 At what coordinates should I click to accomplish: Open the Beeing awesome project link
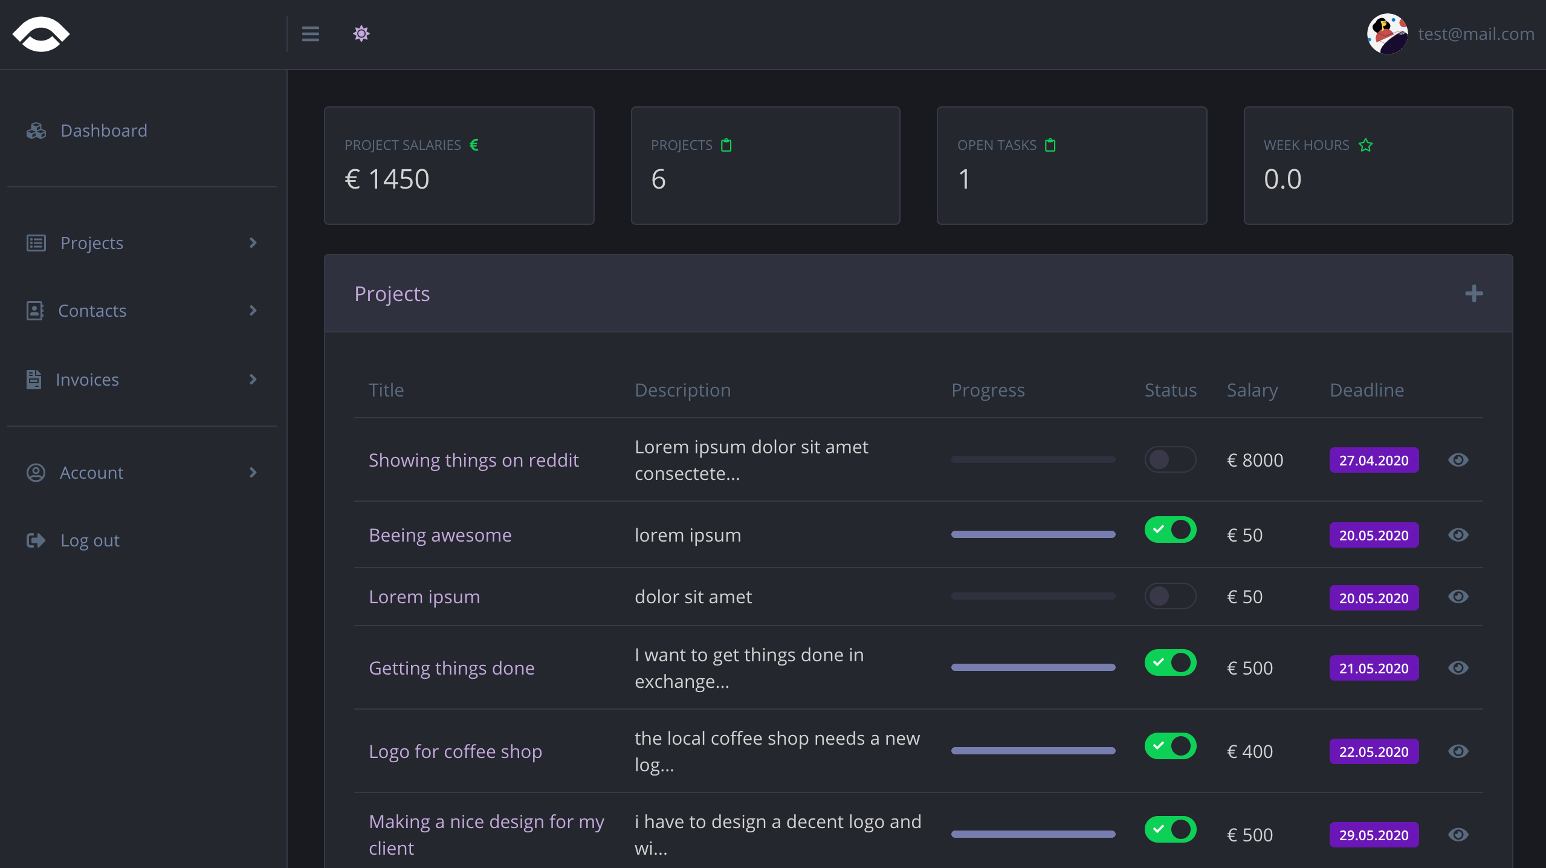(x=440, y=535)
